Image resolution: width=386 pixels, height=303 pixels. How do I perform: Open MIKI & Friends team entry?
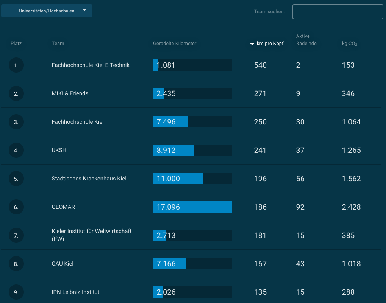click(70, 93)
